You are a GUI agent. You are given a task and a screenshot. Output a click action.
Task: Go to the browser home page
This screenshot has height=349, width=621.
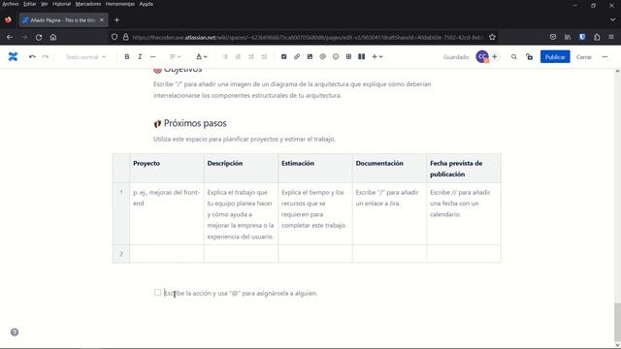[53, 37]
